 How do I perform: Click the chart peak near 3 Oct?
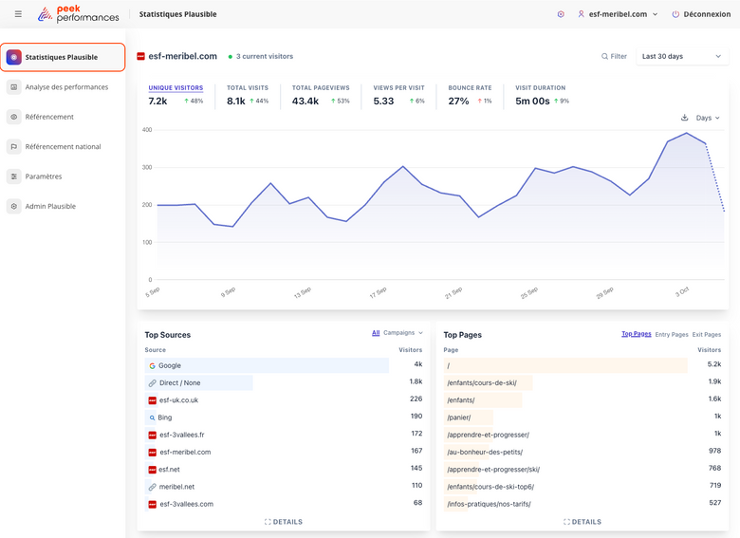coord(686,133)
